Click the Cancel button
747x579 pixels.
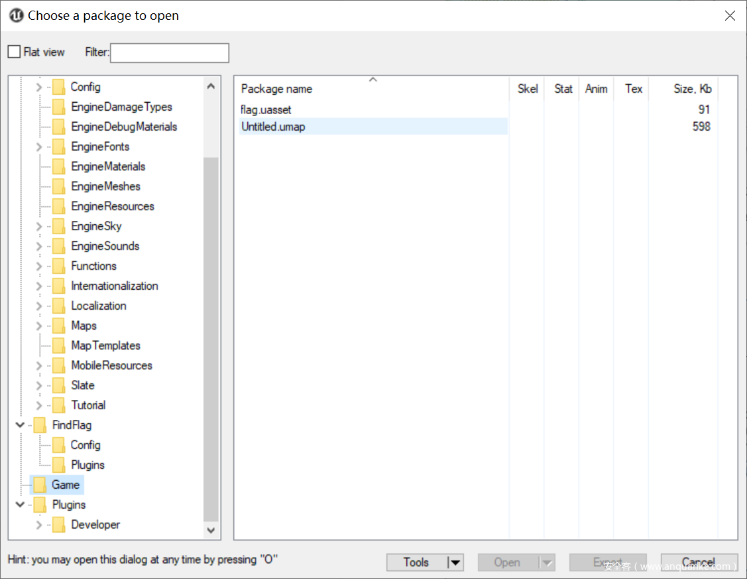[x=699, y=562]
